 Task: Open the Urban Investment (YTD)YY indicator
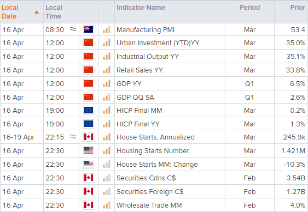pyautogui.click(x=158, y=43)
